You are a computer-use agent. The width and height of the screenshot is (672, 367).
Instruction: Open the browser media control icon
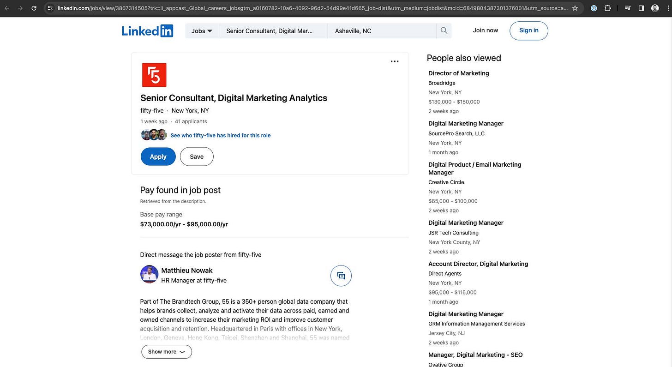(628, 8)
